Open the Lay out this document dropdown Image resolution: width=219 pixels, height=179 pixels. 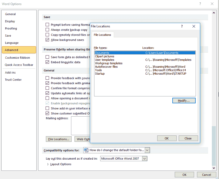pos(144,159)
